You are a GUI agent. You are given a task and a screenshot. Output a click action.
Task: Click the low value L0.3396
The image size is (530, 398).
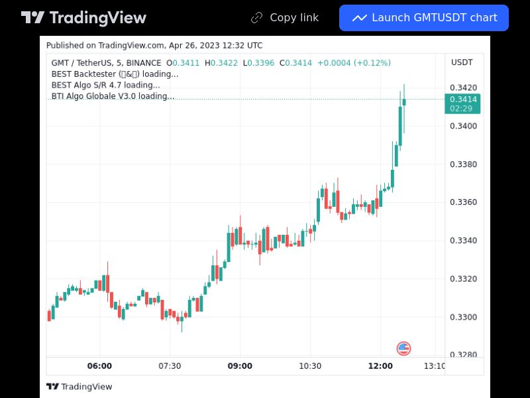point(258,63)
